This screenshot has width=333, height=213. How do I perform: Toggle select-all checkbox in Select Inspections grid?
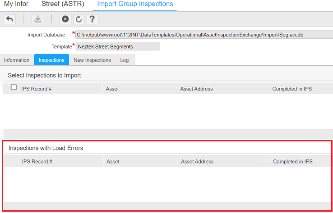coord(14,88)
